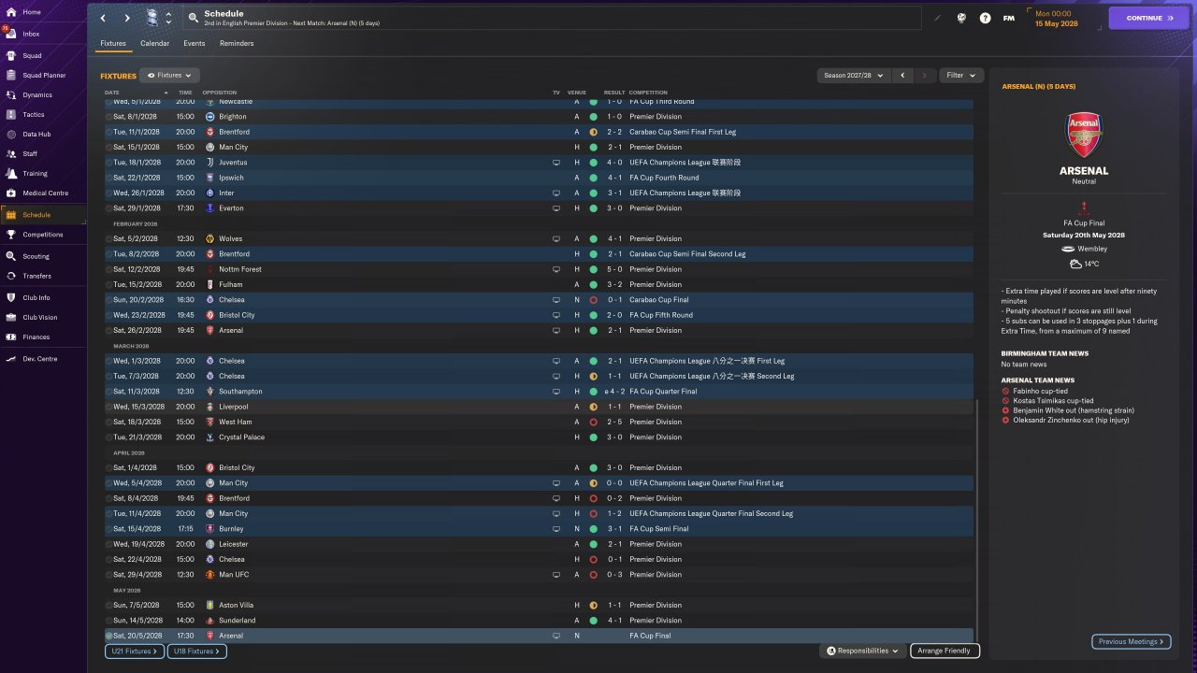Open Previous Meetings
The height and width of the screenshot is (673, 1197).
(1131, 642)
